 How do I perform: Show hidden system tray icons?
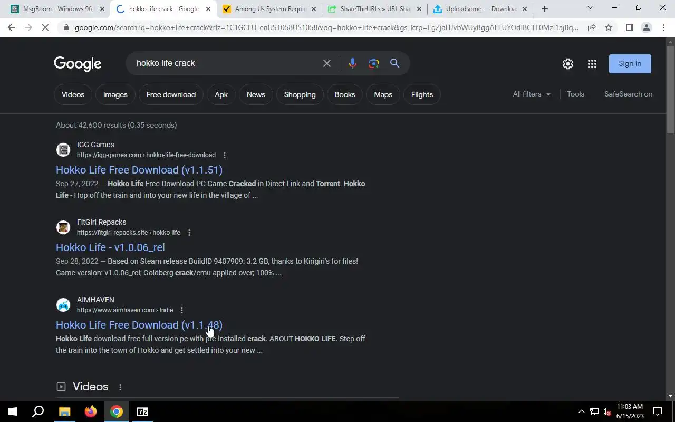582,412
